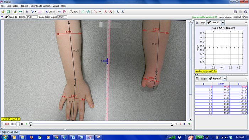The height and width of the screenshot is (140, 249).
Task: Click the 'length' table column header
Action: click(221, 84)
